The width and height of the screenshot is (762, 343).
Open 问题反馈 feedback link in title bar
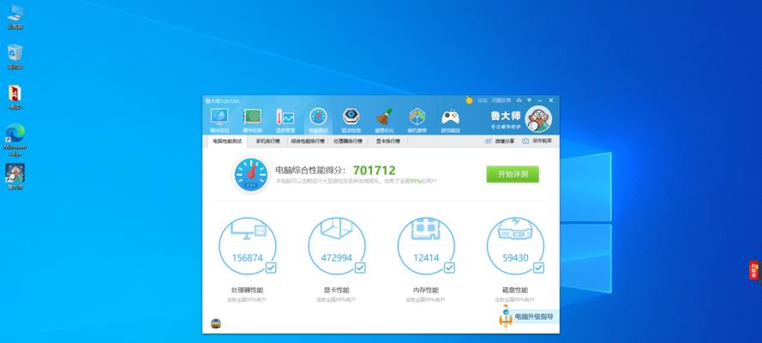[501, 100]
